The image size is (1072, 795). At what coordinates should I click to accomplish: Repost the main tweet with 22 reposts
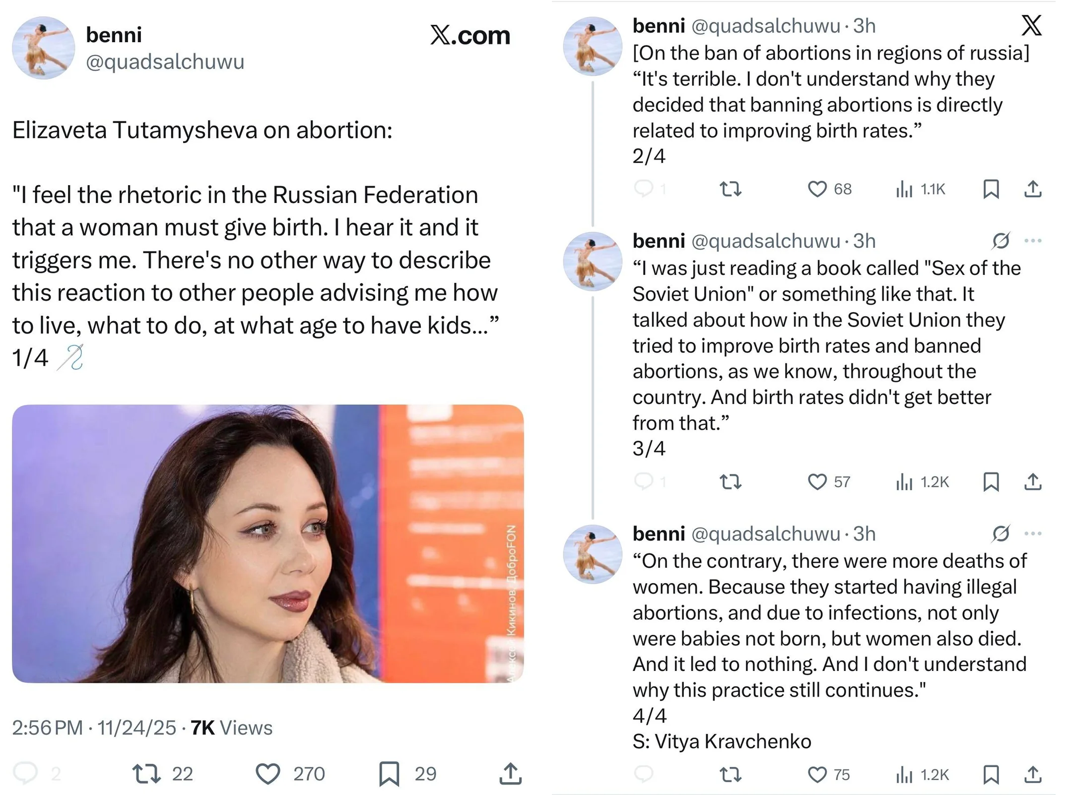pos(146,774)
